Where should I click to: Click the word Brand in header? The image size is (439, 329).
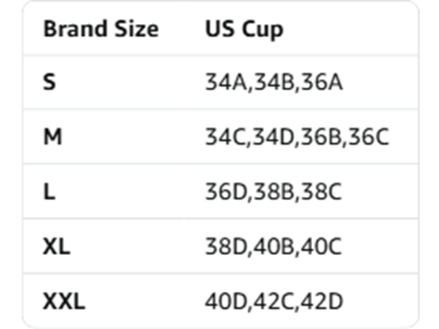point(75,29)
